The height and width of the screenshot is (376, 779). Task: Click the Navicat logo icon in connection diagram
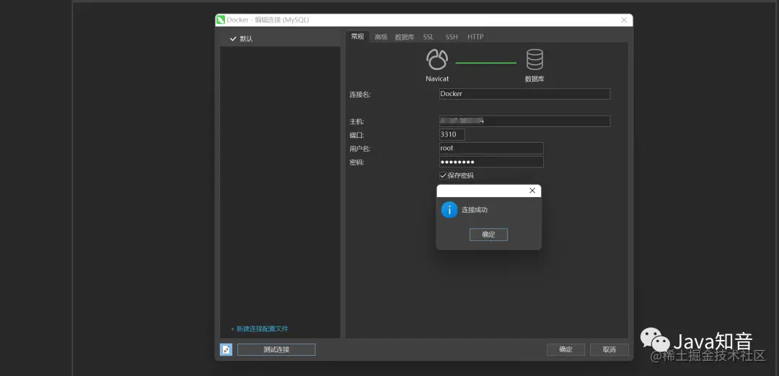coord(436,59)
